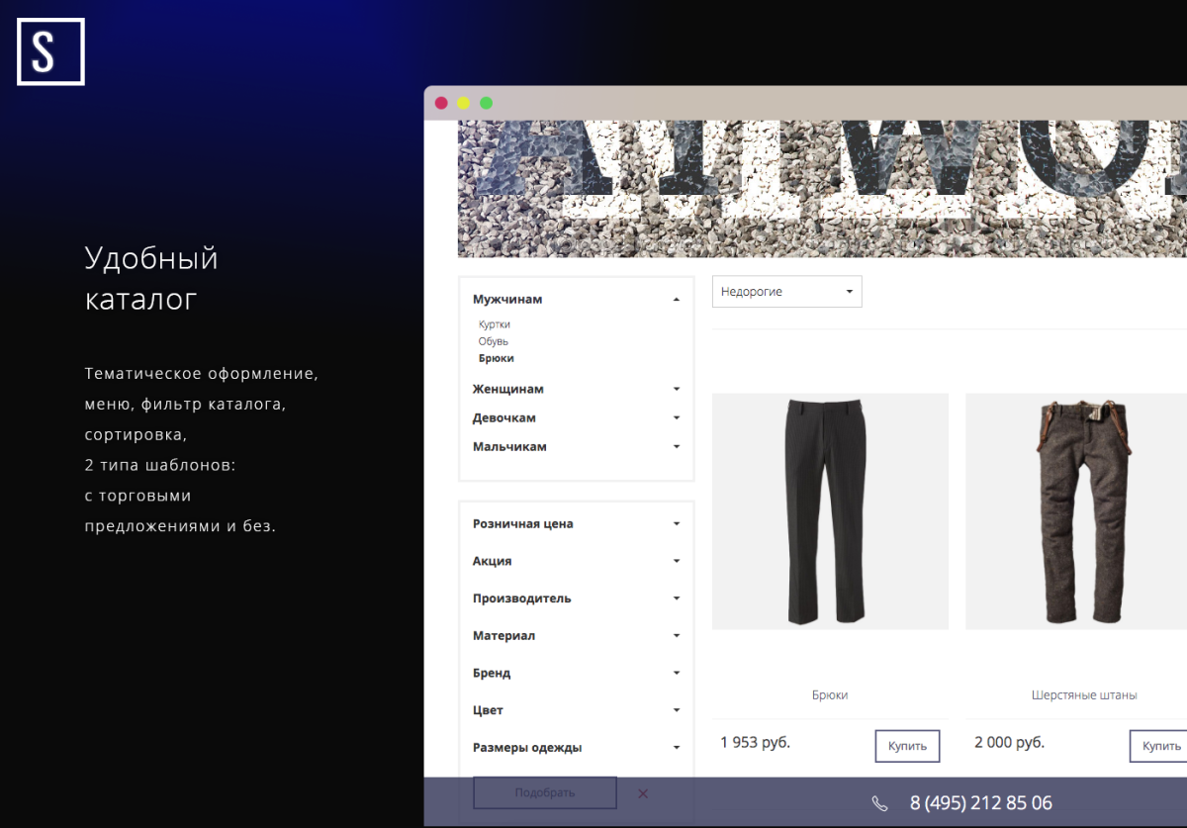Expand the Девочкам category
The width and height of the screenshot is (1187, 828).
pos(677,418)
